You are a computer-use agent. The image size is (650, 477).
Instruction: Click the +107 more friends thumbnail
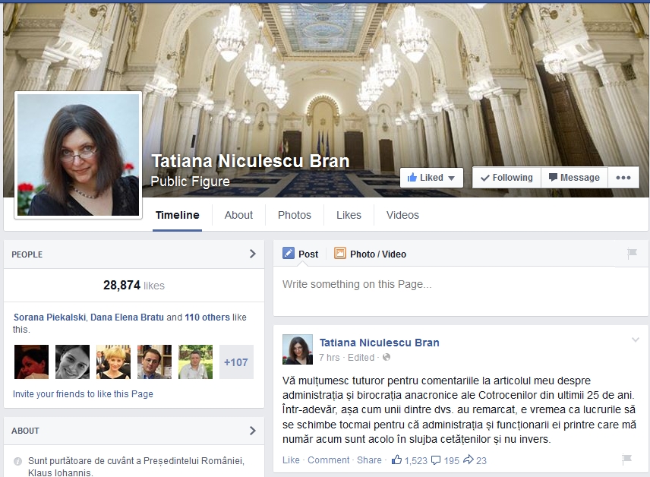point(235,362)
